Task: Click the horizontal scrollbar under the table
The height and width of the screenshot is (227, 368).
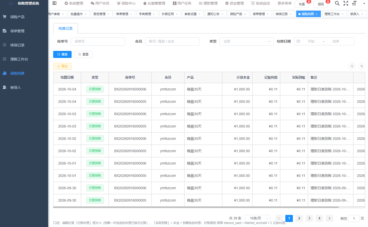Action: click(x=196, y=207)
